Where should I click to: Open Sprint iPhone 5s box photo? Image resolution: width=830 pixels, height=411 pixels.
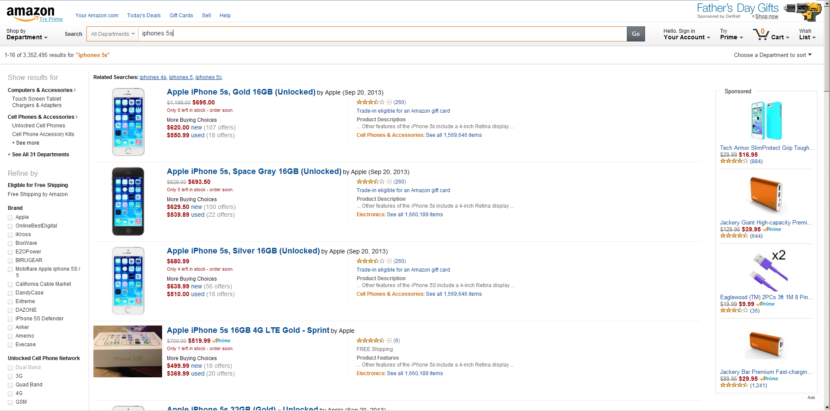(128, 351)
